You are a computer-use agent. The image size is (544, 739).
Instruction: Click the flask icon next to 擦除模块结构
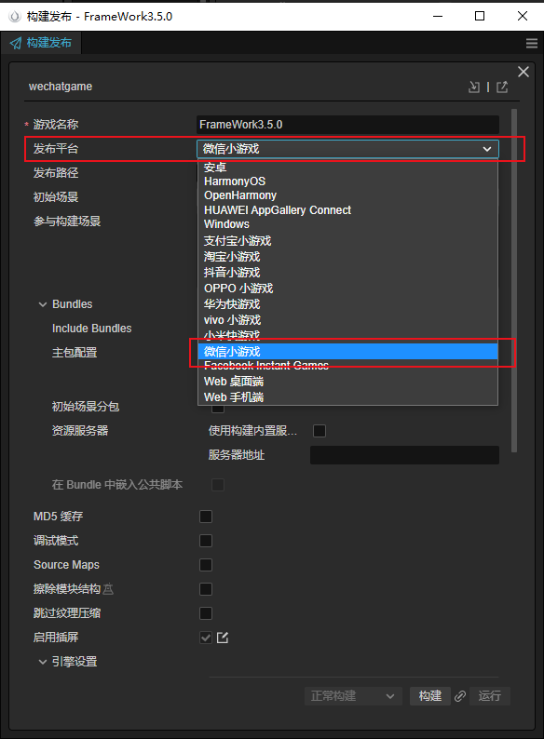click(x=108, y=589)
